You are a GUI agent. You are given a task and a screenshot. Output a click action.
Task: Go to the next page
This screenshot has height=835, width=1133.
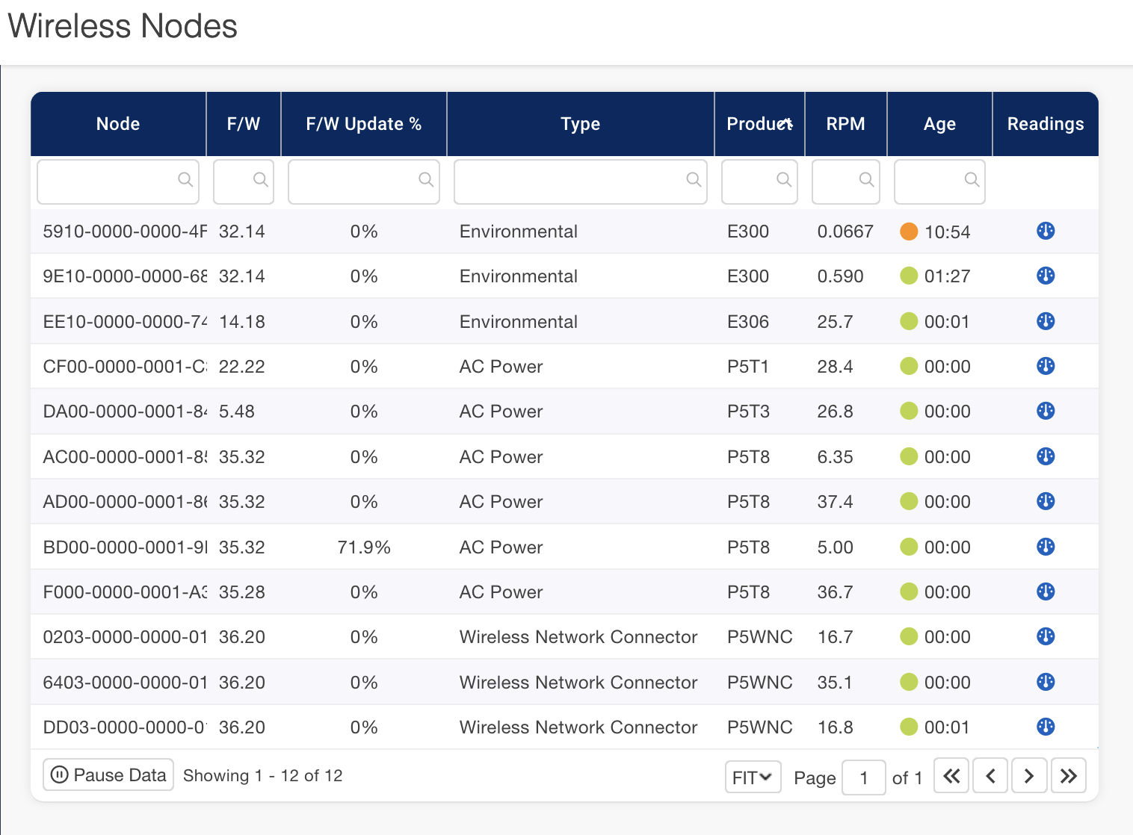click(1029, 776)
